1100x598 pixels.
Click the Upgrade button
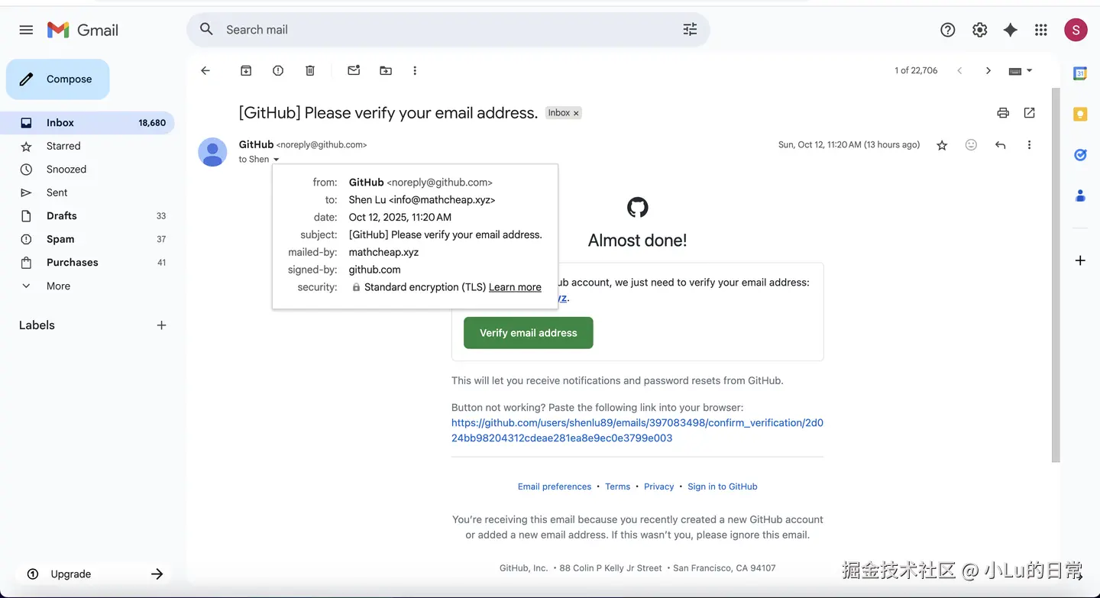pyautogui.click(x=93, y=574)
